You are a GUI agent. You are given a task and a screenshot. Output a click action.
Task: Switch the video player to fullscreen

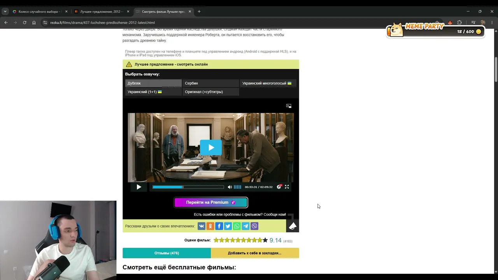(287, 187)
